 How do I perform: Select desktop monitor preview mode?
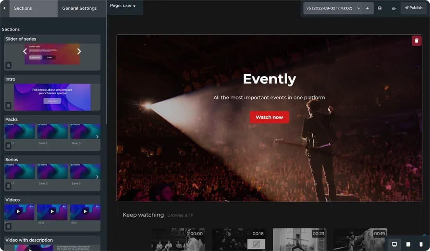(394, 244)
